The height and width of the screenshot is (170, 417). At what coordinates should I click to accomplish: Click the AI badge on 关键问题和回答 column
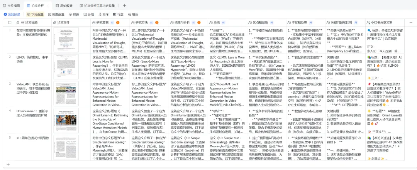coord(356,23)
